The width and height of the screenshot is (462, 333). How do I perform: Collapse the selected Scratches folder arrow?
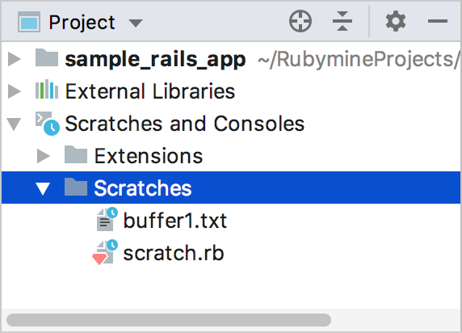pos(43,188)
